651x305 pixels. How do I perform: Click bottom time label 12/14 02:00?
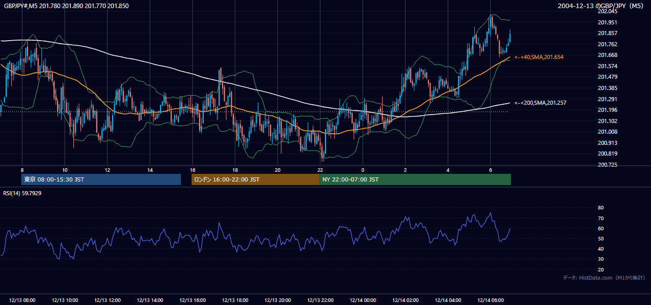coord(405,300)
